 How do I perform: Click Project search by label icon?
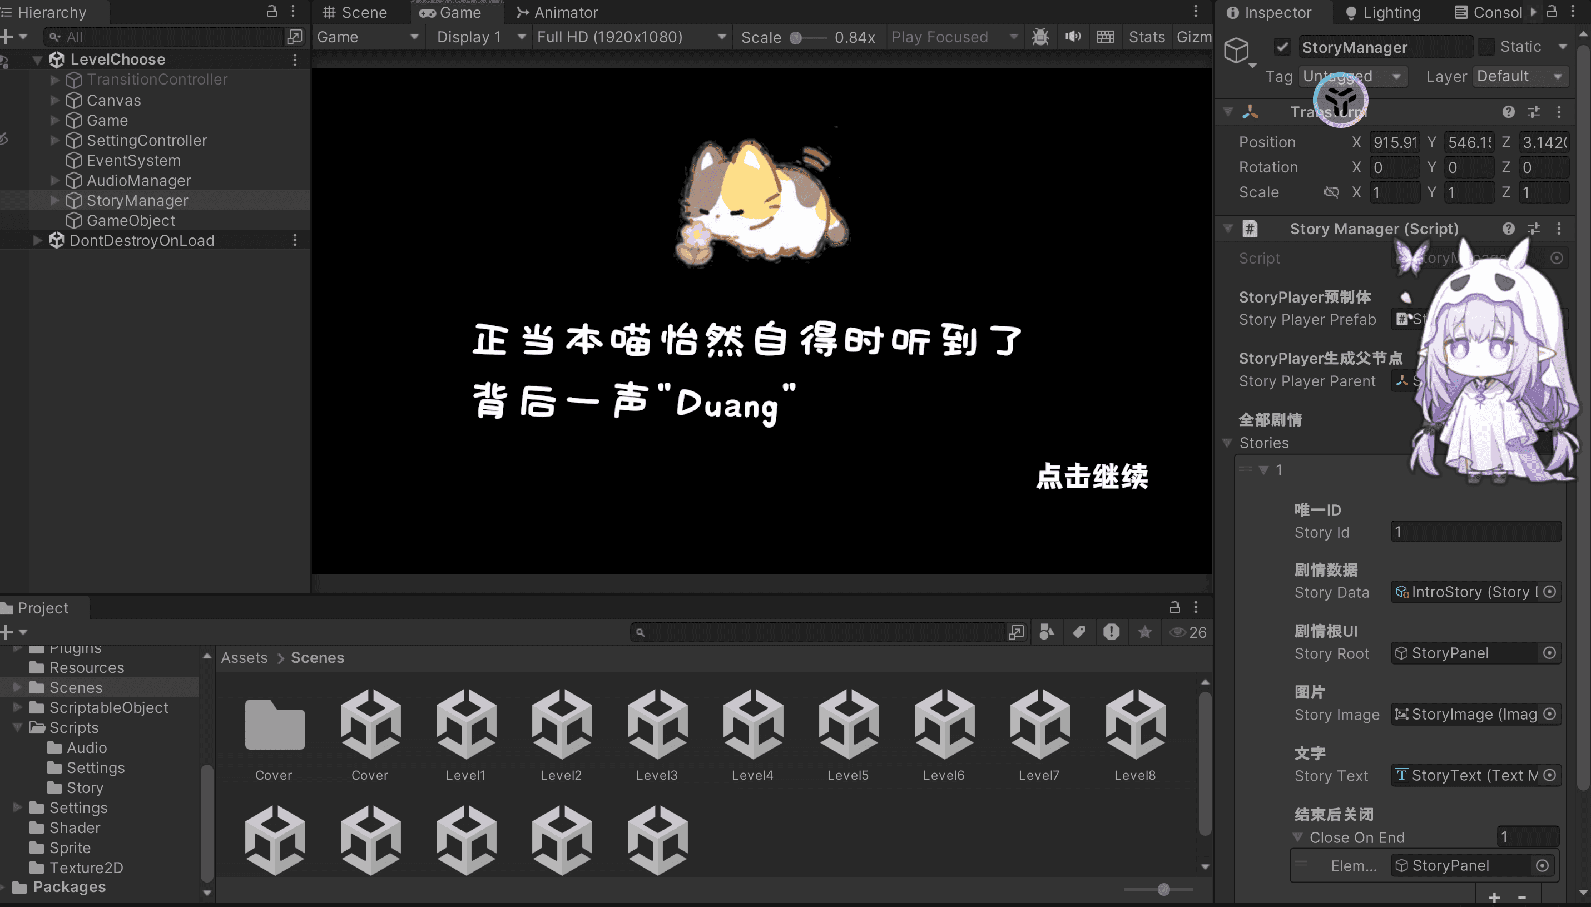click(x=1079, y=632)
